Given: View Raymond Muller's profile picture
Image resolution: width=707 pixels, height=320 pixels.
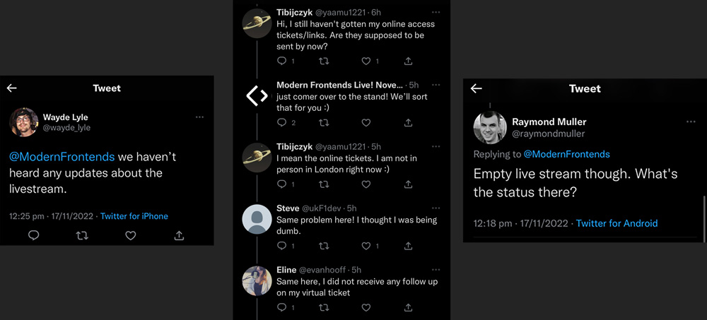Looking at the screenshot, I should click(x=489, y=128).
